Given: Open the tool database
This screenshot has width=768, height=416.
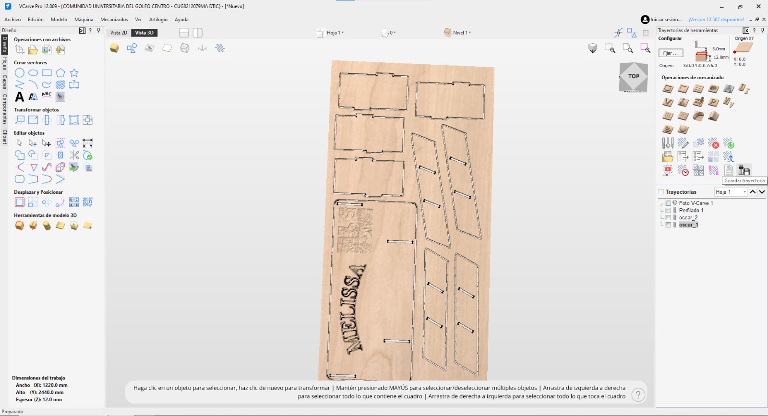Looking at the screenshot, I should coord(668,143).
